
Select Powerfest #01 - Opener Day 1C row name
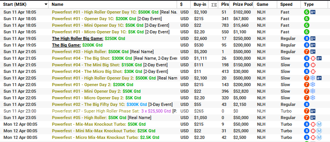pyautogui.click(x=107, y=19)
